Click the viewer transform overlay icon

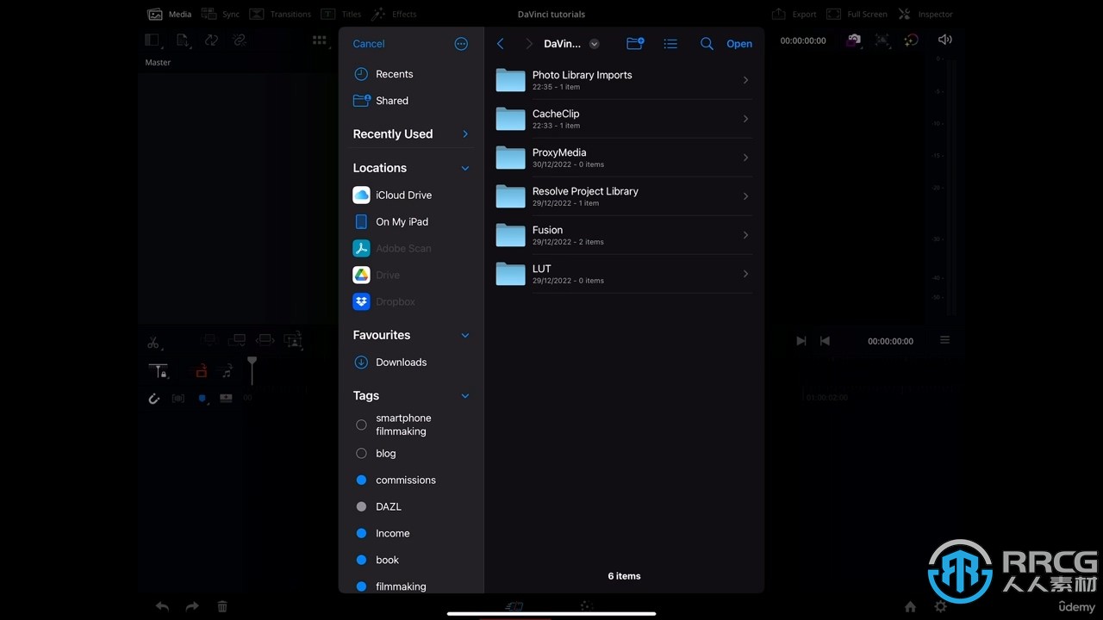[882, 40]
